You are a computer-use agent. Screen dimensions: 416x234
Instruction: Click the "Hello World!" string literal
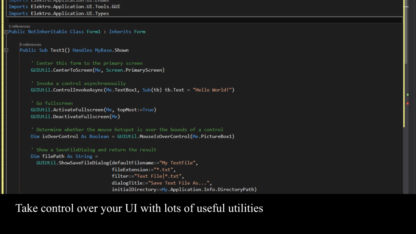pyautogui.click(x=212, y=90)
